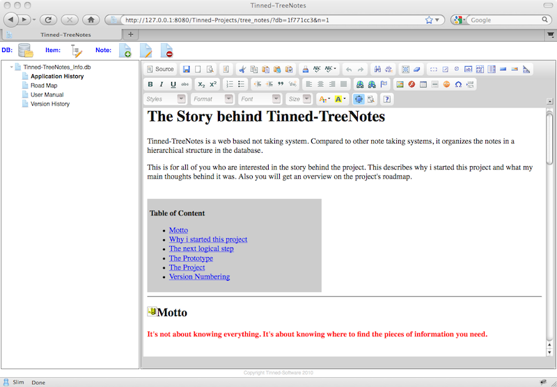Add a new note with green plus icon
Viewport: 557px width, 387px height.
tap(125, 50)
